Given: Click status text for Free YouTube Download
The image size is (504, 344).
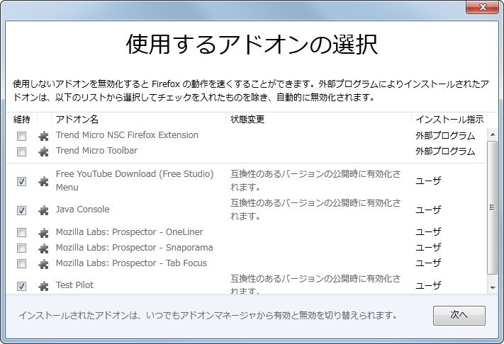Looking at the screenshot, I should pyautogui.click(x=315, y=180).
